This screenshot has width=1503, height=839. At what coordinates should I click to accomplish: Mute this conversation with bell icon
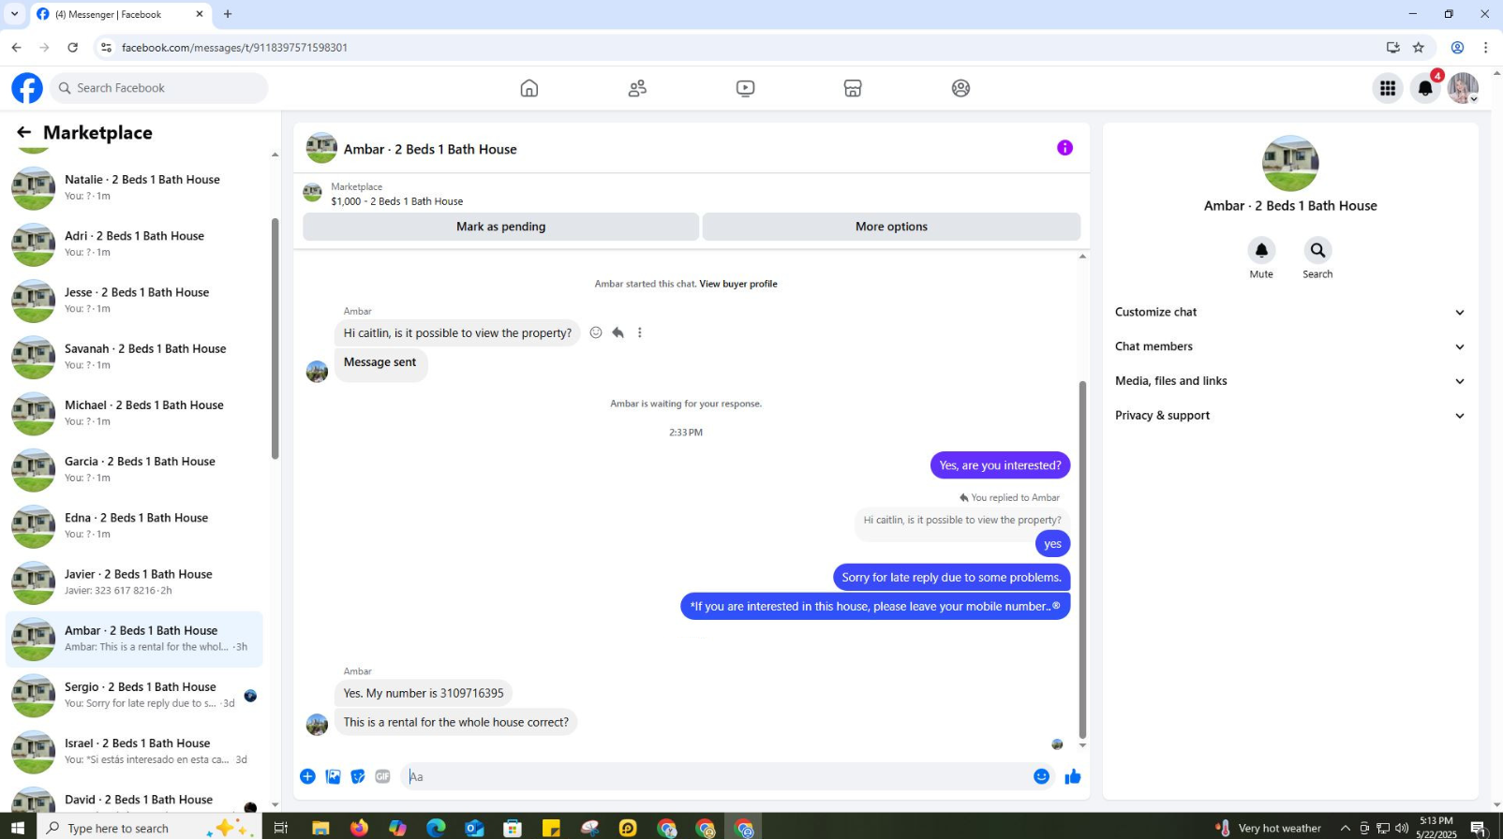(x=1261, y=250)
